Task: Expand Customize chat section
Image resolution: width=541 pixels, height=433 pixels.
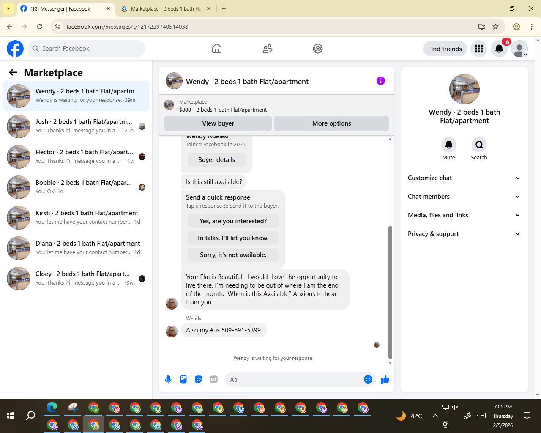Action: [x=464, y=178]
